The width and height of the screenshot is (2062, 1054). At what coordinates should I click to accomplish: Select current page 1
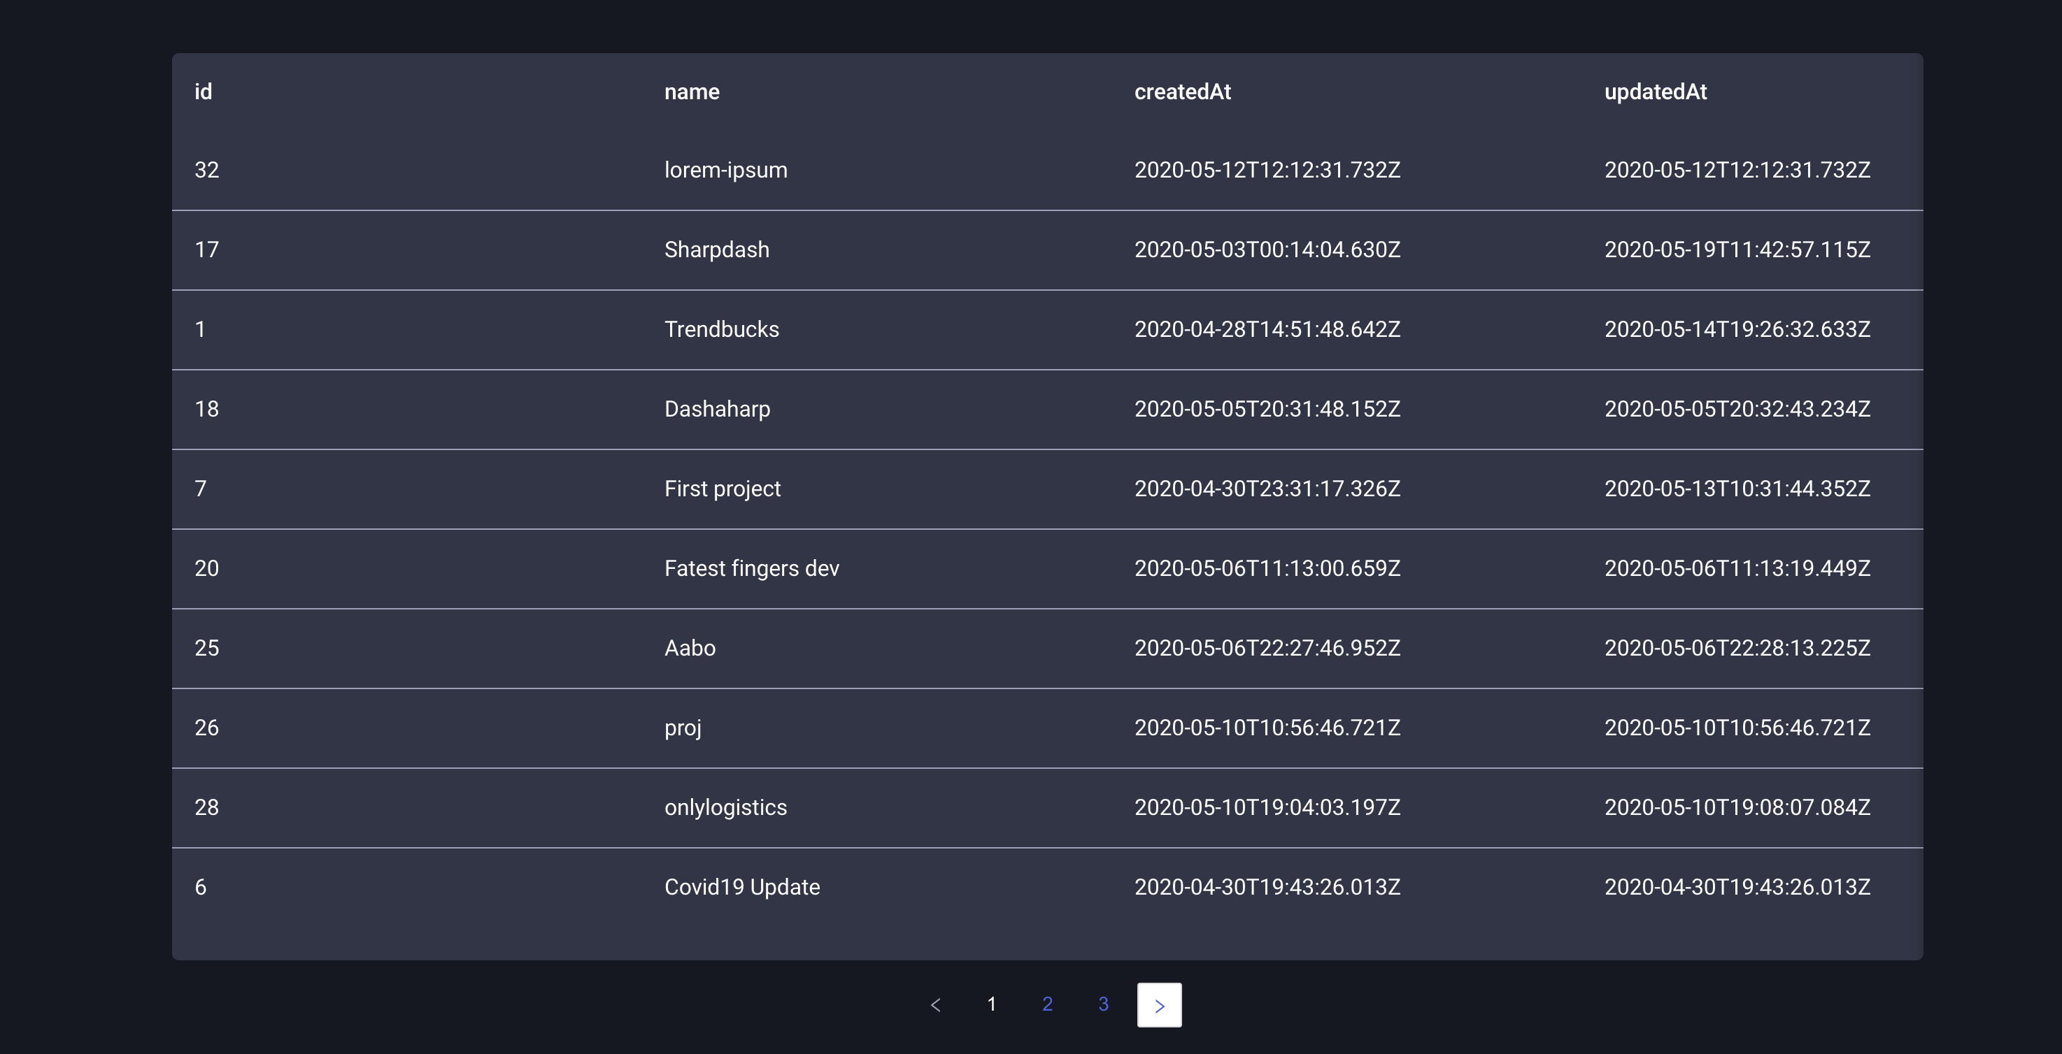991,1004
